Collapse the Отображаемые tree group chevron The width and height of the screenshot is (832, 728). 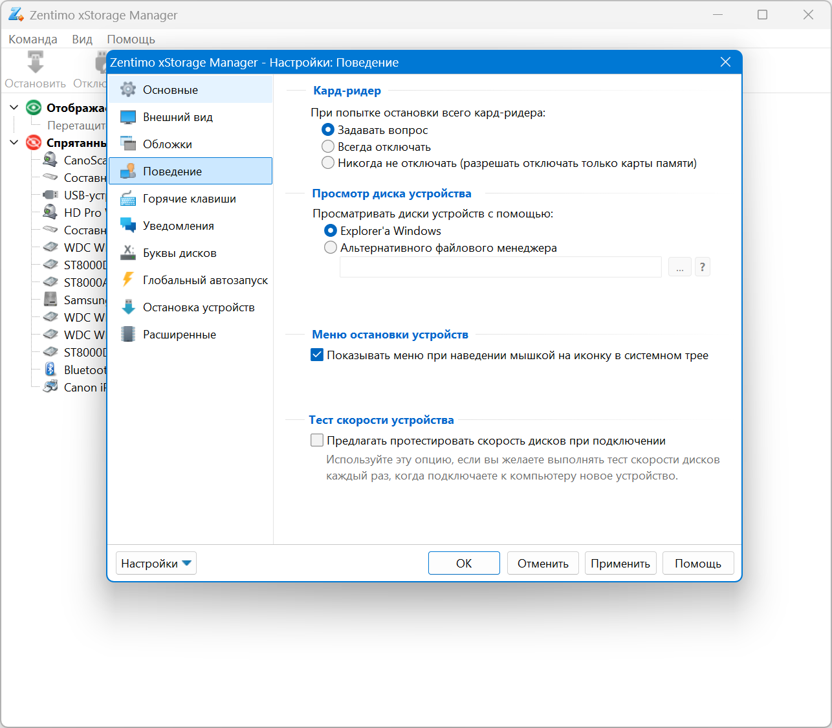[x=14, y=107]
